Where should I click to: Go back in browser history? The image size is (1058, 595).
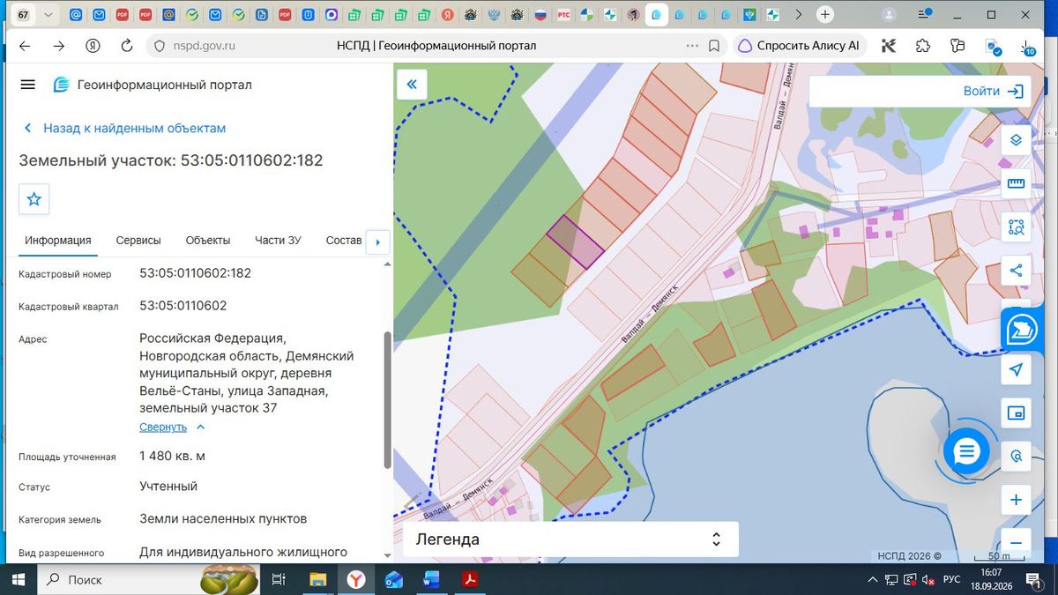(x=25, y=46)
